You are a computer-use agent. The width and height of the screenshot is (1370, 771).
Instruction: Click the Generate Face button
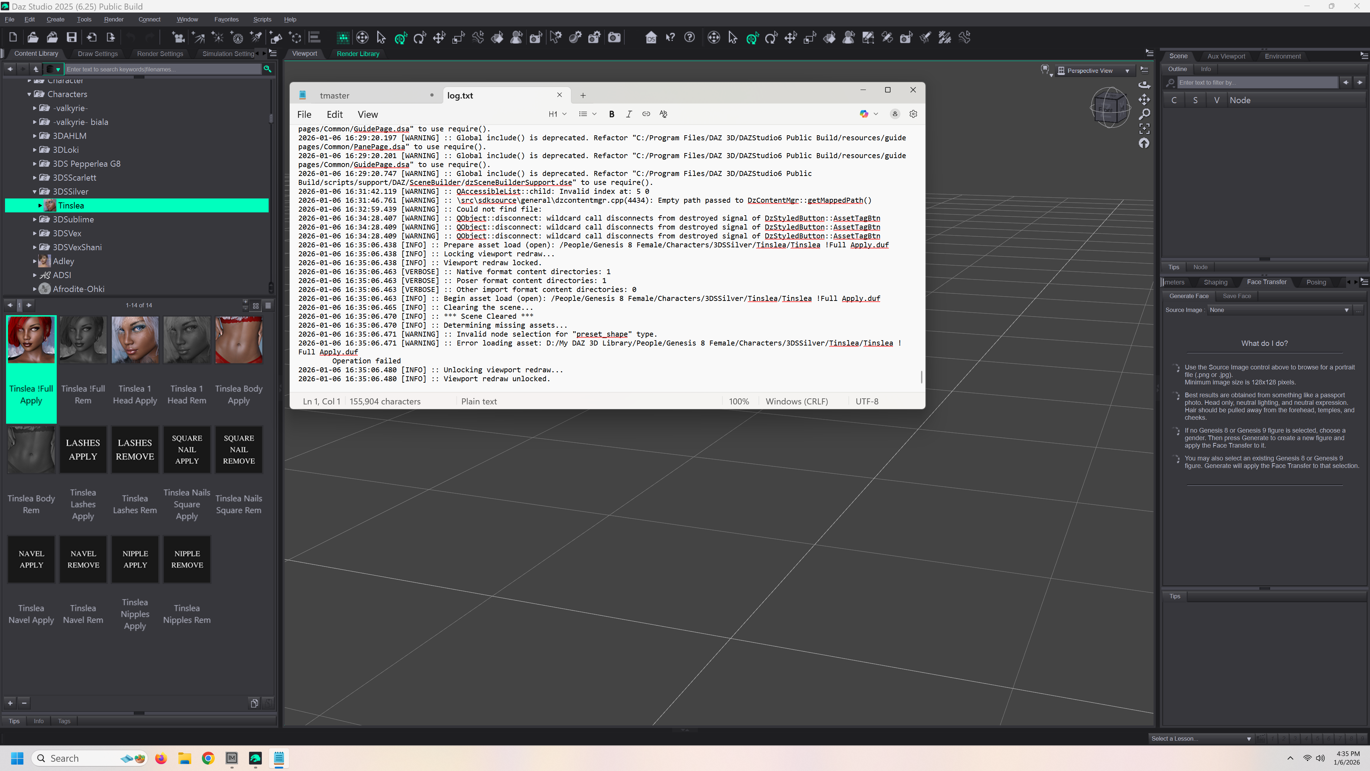click(x=1189, y=296)
